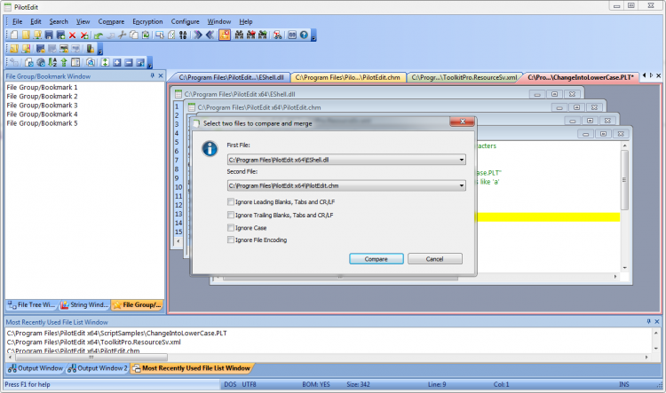Switch to the PilotEdit.chm file tab
The image size is (666, 393).
347,77
